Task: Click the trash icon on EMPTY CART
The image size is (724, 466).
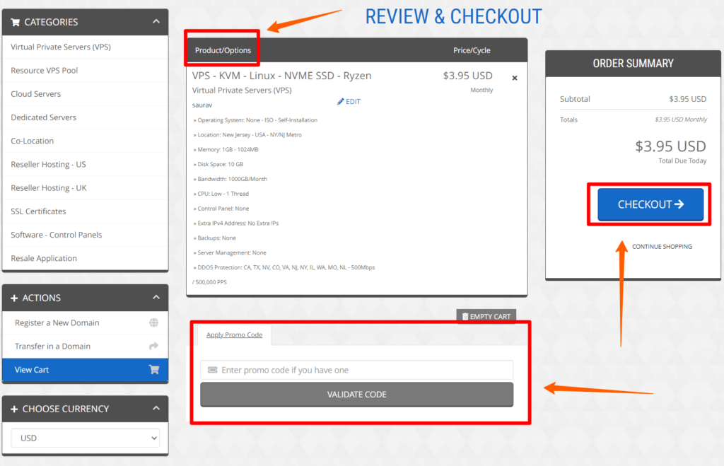Action: tap(465, 316)
